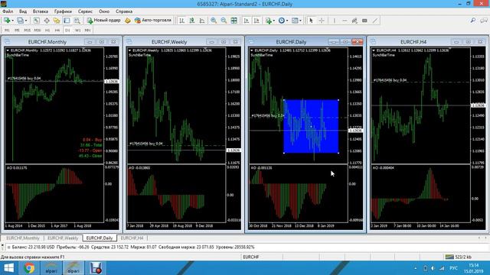Switch timeframe to D1
This screenshot has width=490, height=275.
pyautogui.click(x=67, y=31)
